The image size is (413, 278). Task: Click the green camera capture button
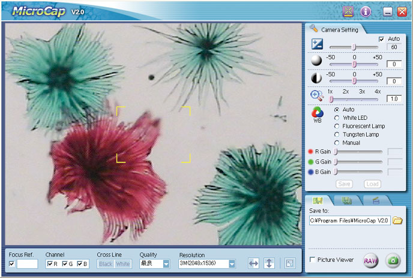pos(393,261)
